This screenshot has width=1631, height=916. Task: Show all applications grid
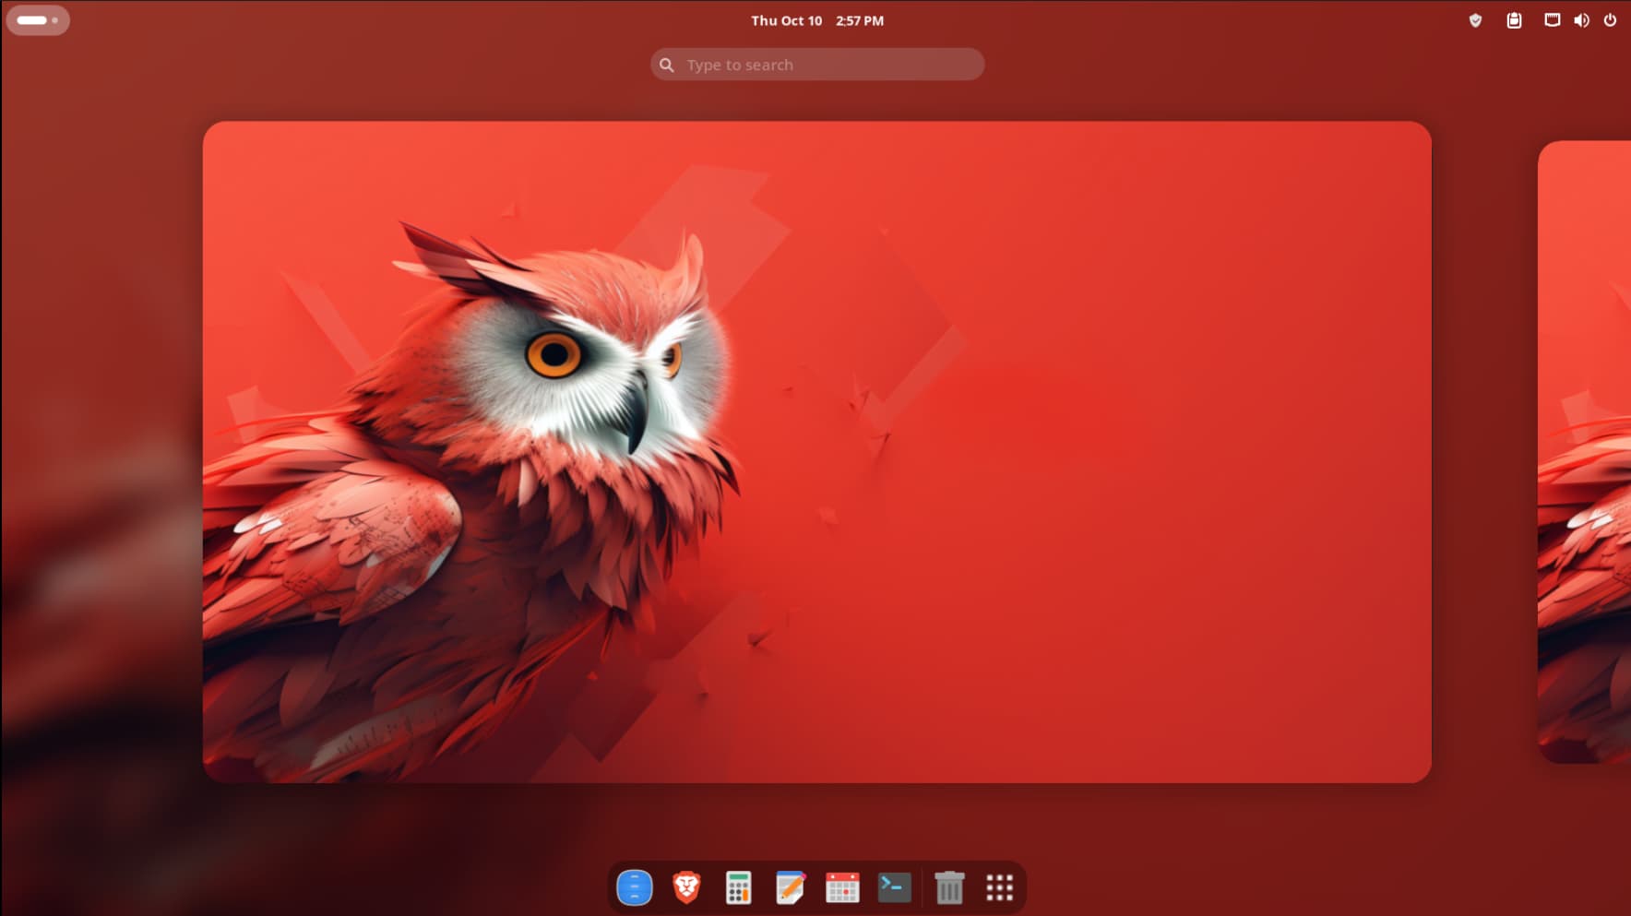(x=1000, y=887)
